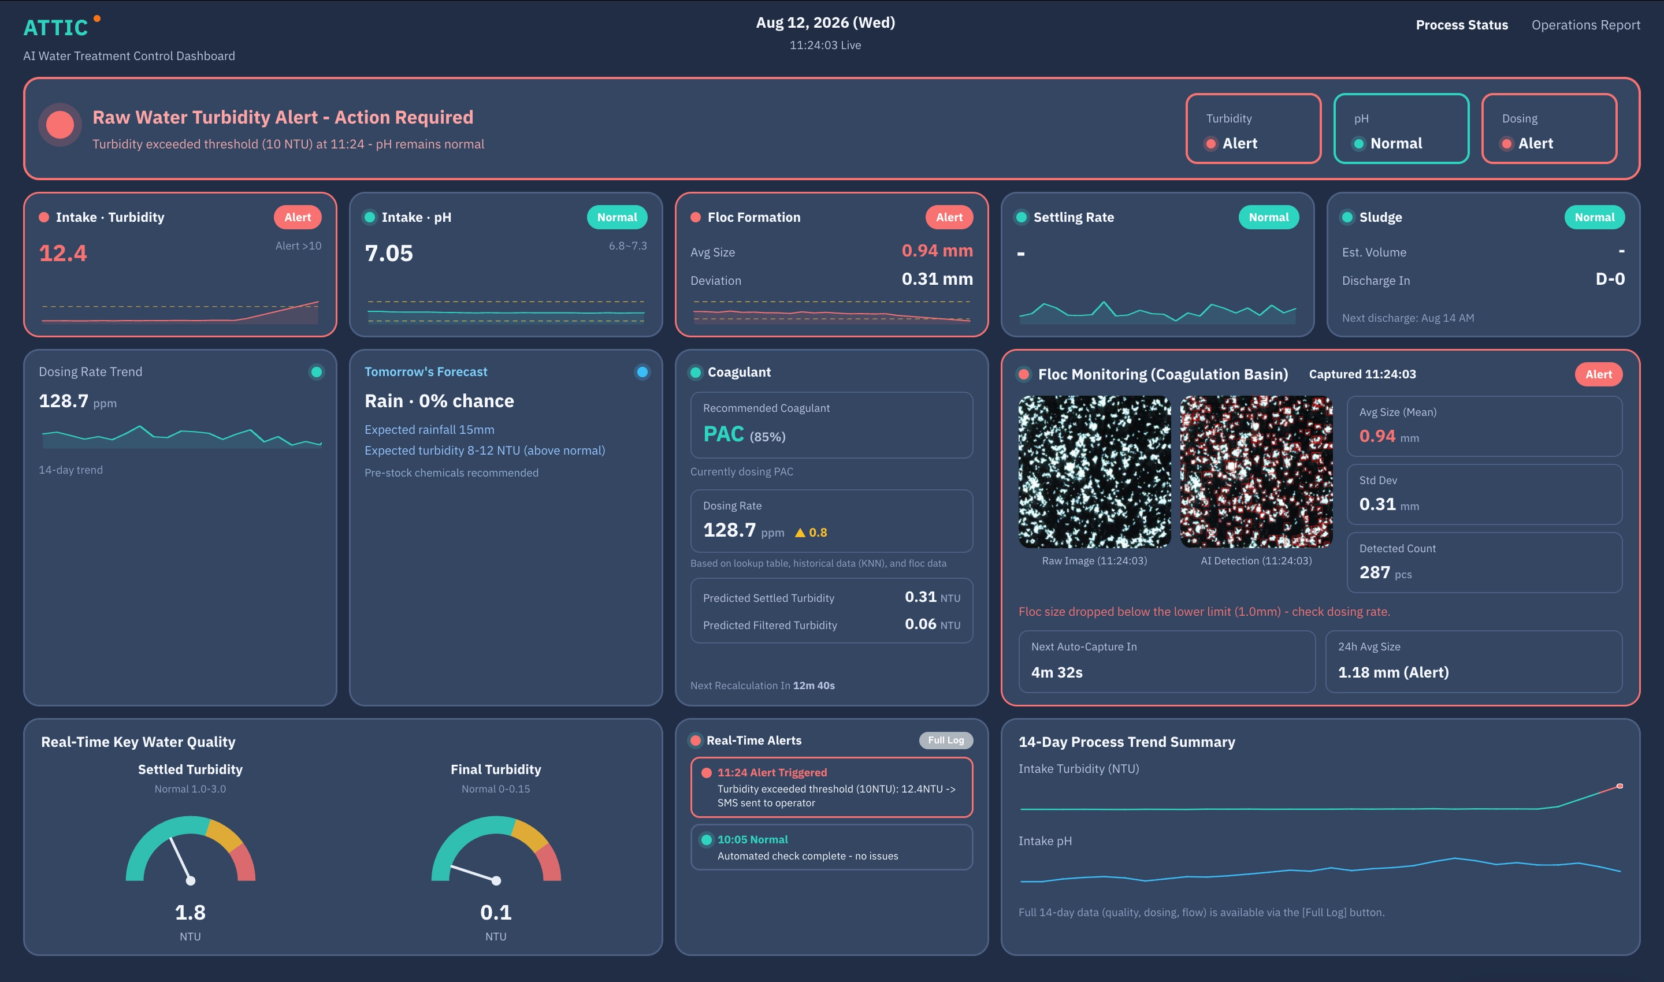
Task: Click the Settled Turbidity gauge
Action: (190, 850)
